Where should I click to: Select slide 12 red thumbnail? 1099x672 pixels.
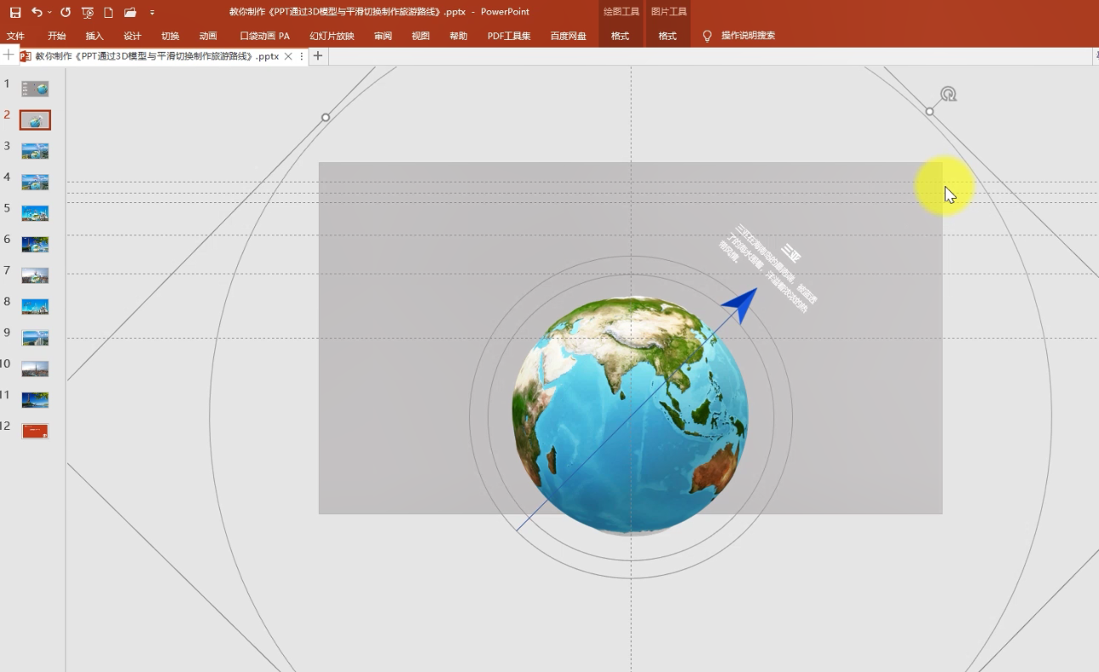(35, 431)
